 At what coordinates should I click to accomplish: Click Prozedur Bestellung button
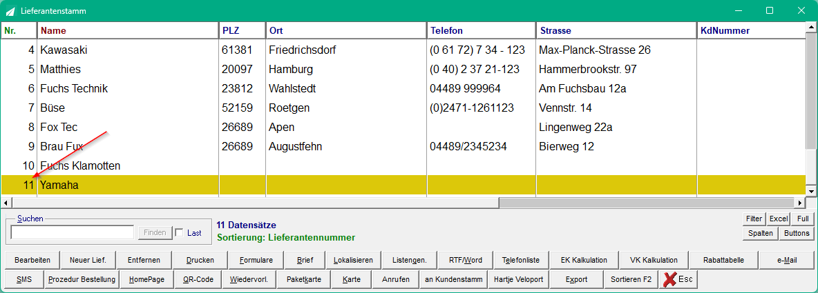[x=82, y=279]
